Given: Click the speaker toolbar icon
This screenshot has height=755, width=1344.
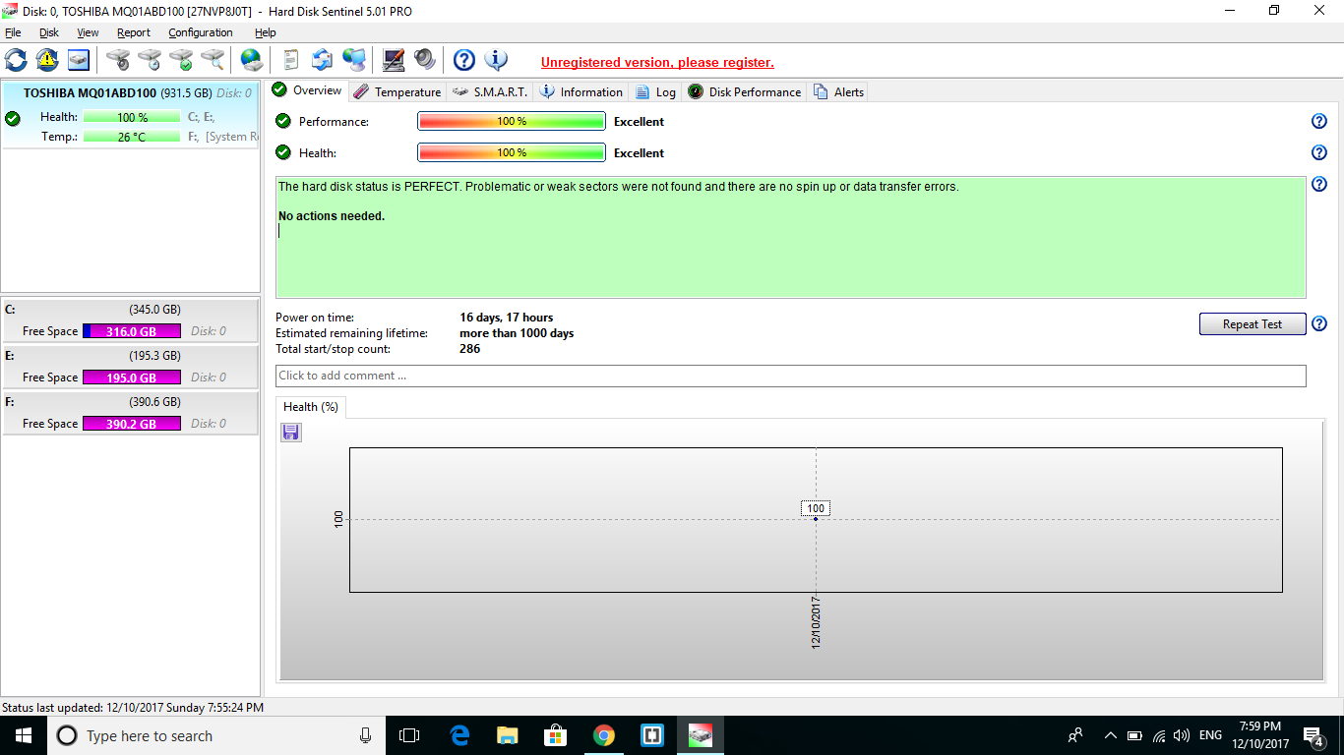Looking at the screenshot, I should click(x=425, y=60).
